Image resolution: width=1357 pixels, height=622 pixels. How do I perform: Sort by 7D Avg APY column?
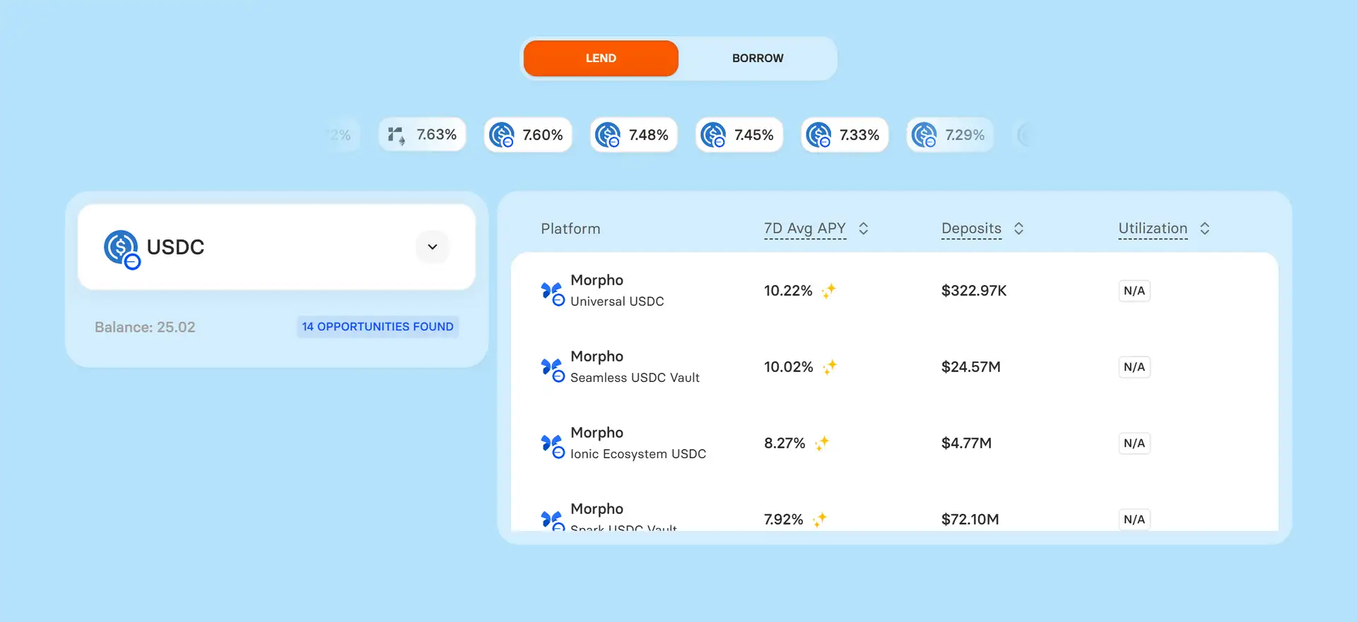tap(863, 229)
